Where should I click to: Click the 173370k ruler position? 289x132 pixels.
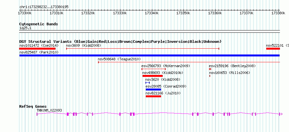pos(247,13)
